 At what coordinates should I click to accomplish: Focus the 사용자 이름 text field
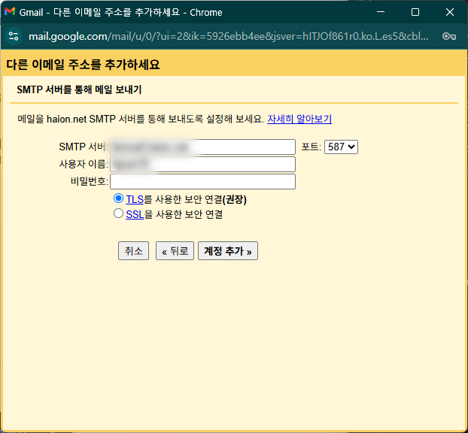tap(202, 164)
